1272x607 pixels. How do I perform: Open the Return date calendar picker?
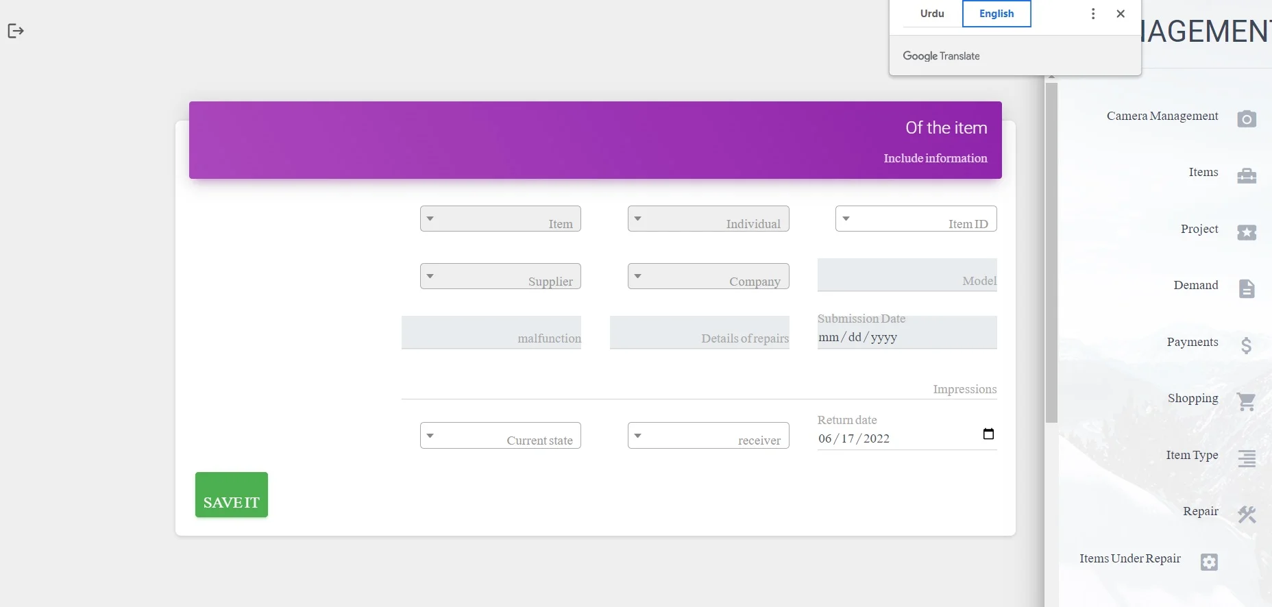coord(988,434)
